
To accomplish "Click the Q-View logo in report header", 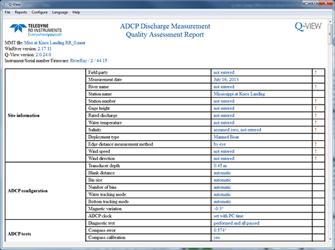I will coord(308,26).
